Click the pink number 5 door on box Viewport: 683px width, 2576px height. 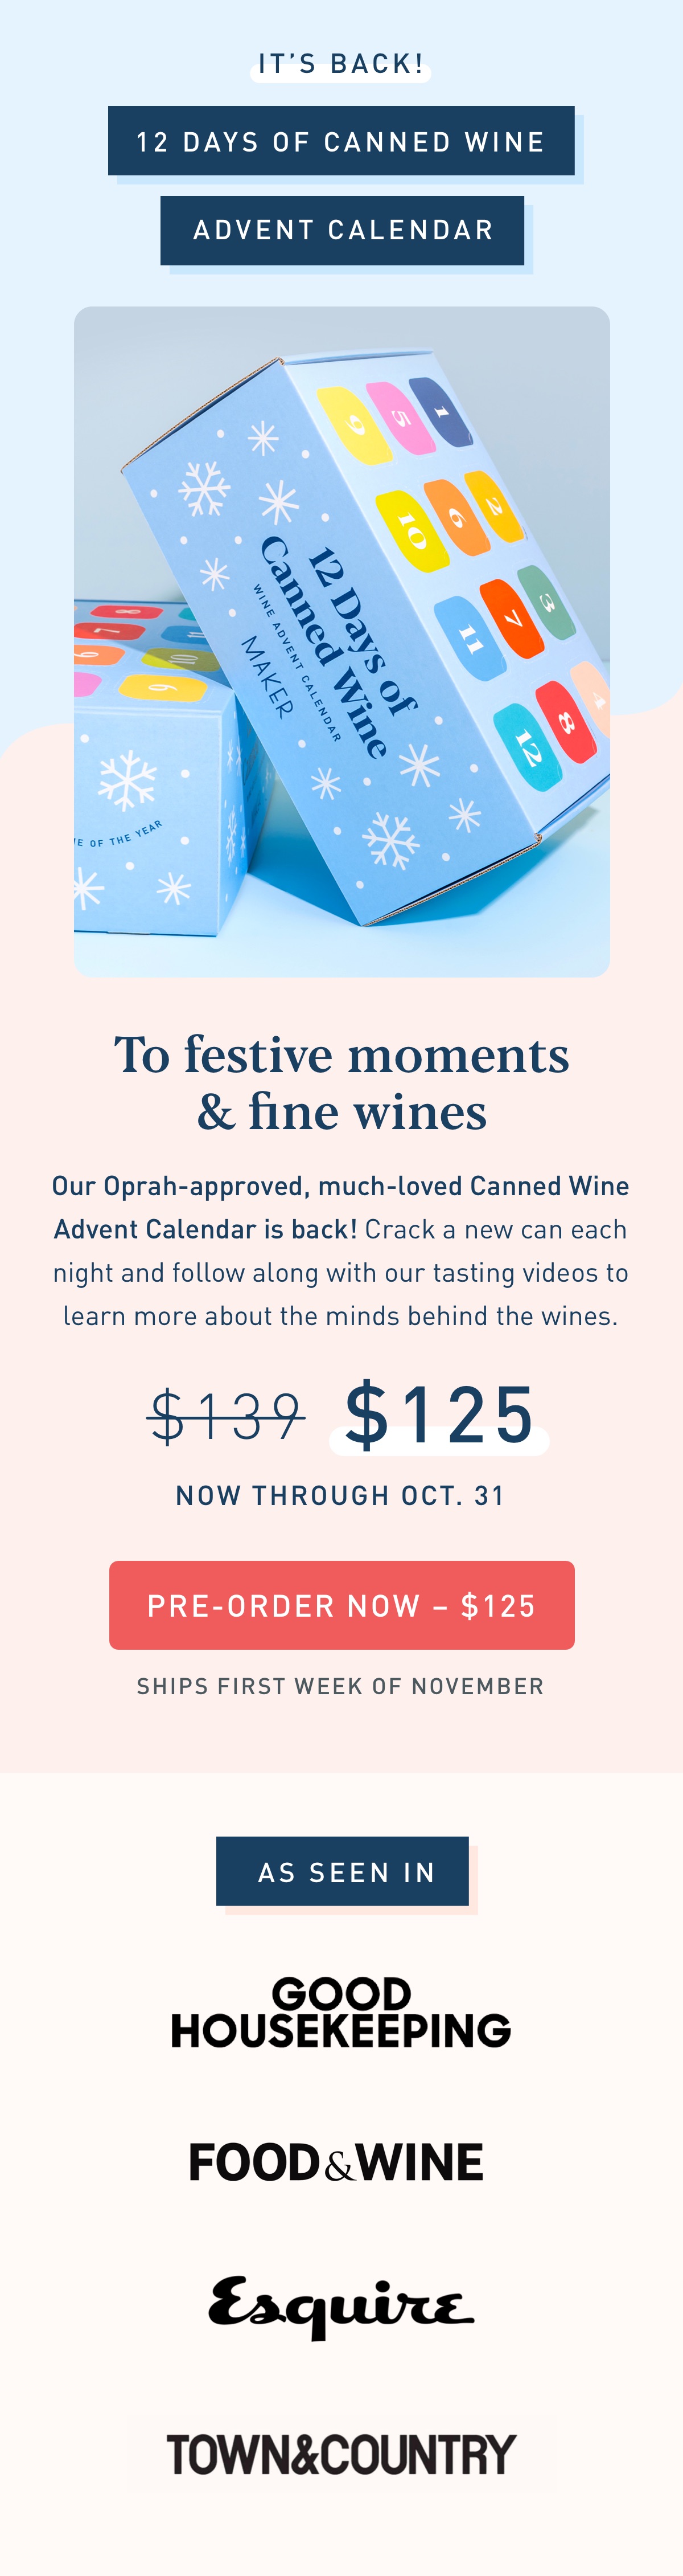coord(401,418)
